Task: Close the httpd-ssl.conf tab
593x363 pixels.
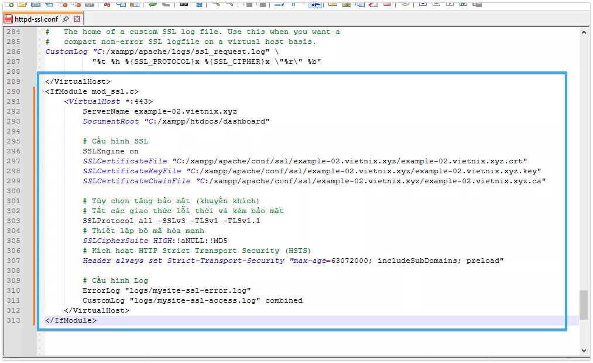Action: (x=77, y=19)
